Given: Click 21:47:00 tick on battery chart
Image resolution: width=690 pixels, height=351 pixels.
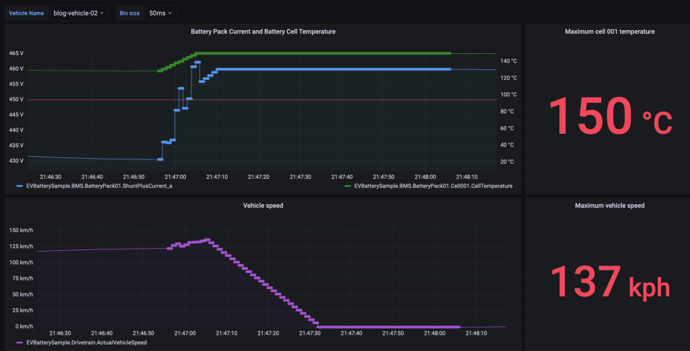Looking at the screenshot, I should click(x=176, y=177).
